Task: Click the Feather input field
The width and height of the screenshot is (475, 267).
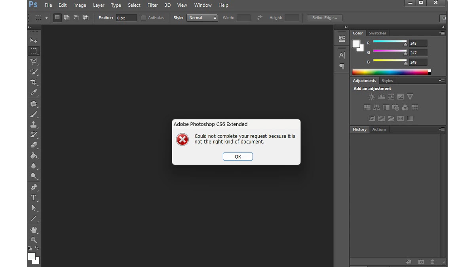Action: click(126, 18)
